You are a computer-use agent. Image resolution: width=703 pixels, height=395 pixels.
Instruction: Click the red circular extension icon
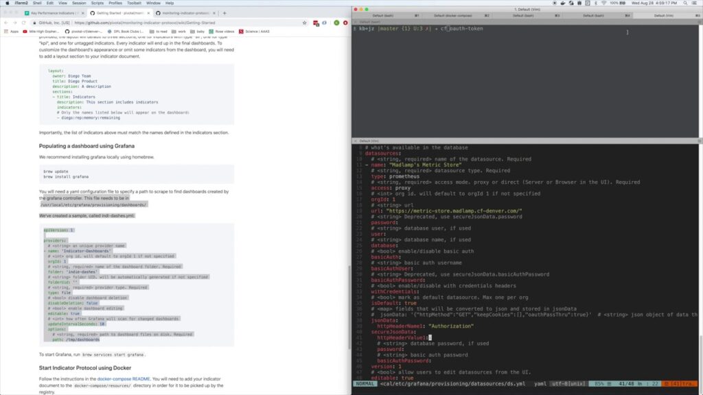[345, 23]
